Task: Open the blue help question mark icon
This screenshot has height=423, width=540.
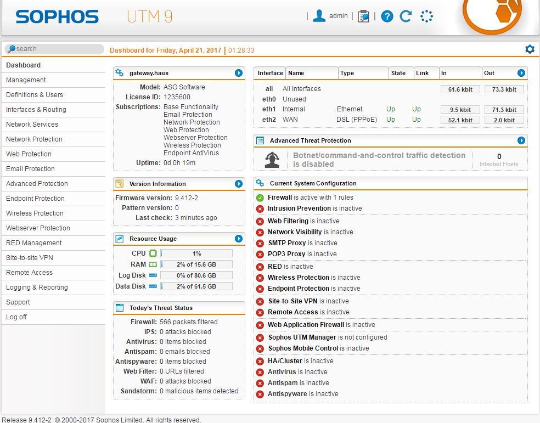Action: pos(387,16)
